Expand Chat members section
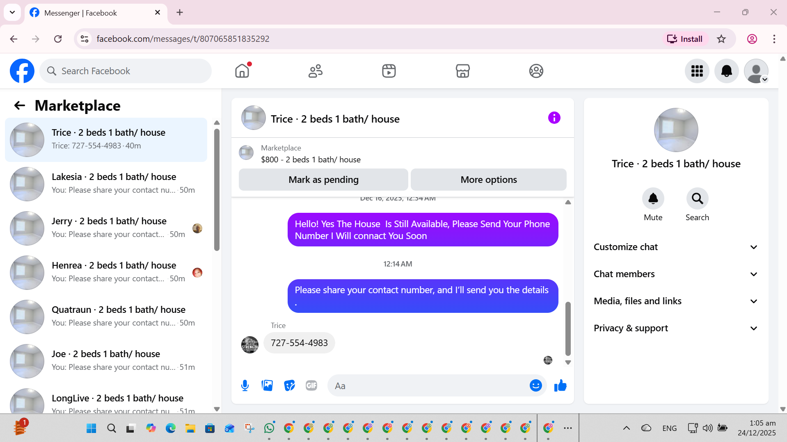 point(676,274)
